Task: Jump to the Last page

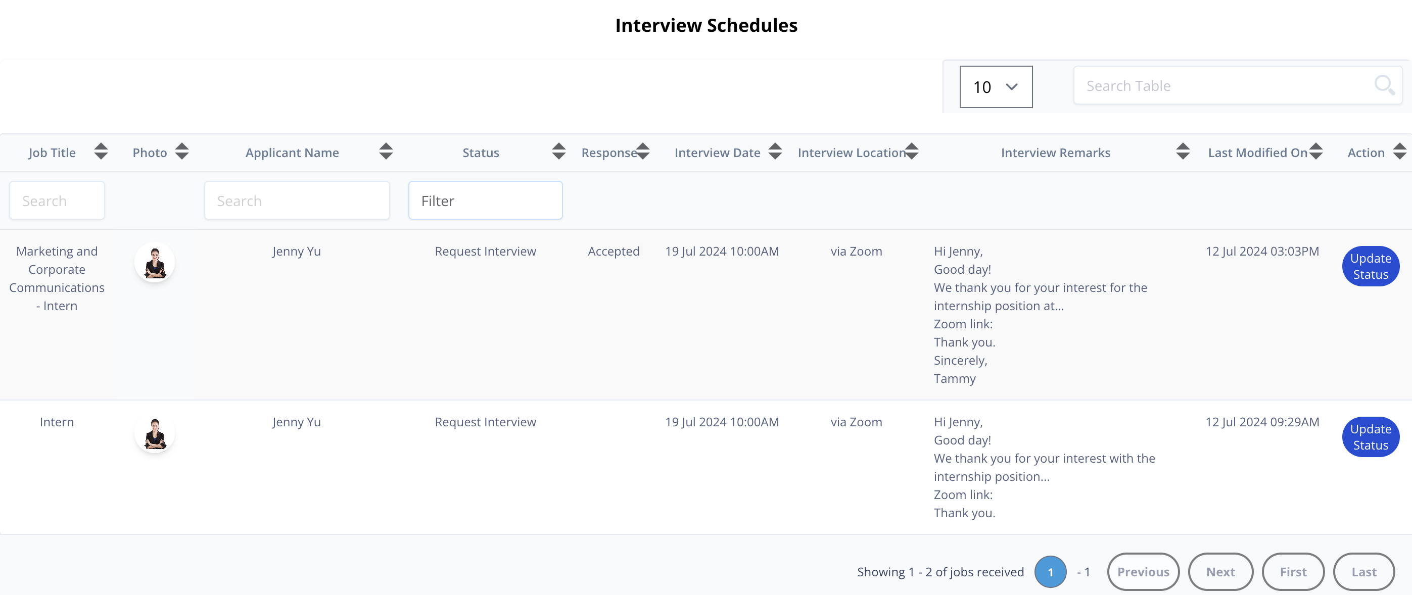Action: pyautogui.click(x=1364, y=571)
